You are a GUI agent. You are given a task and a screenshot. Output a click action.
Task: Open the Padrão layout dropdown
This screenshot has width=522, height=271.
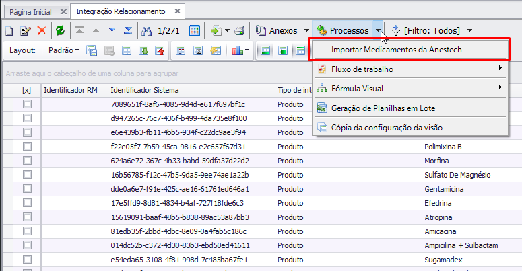[x=63, y=50]
